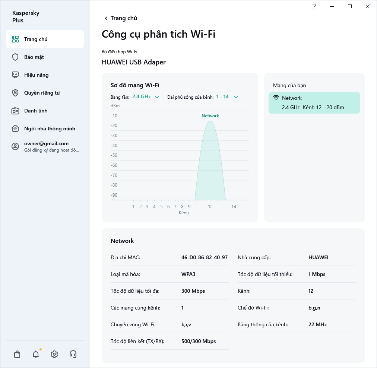Click the HUAWEI USB Adaper name

tap(133, 62)
